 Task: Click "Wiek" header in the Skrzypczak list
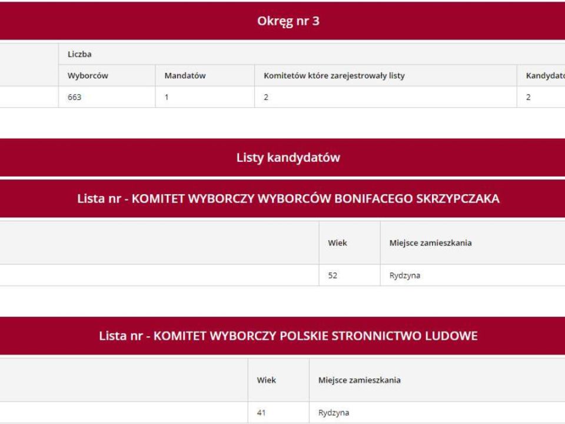tap(338, 243)
